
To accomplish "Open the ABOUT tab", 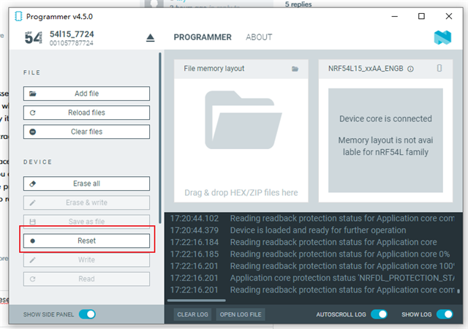I will click(259, 37).
